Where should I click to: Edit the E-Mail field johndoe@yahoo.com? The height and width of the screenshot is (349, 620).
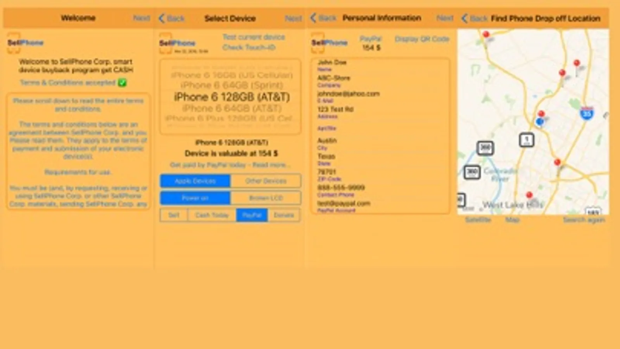tap(380, 97)
